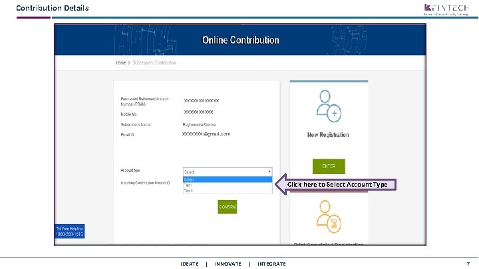479x269 pixels.
Task: Click the subscriber name value Raghavendra Sharma
Action: [199, 125]
